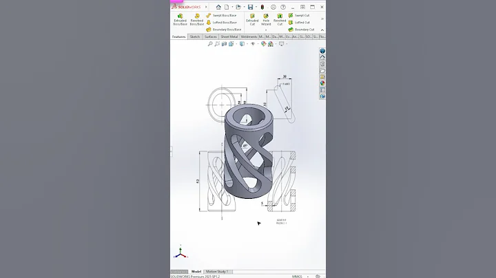Click the Open file icon
Viewport: 496px width, 278px height.
tap(238, 7)
